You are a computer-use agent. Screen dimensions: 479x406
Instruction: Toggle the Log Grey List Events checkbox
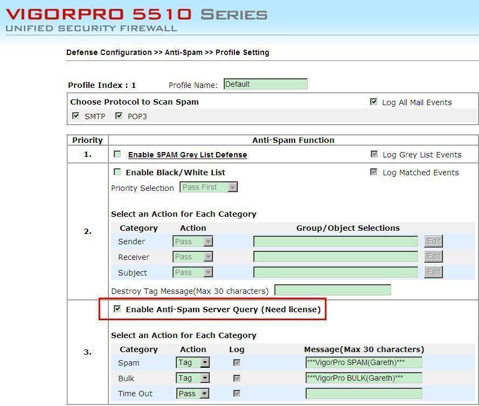point(374,154)
